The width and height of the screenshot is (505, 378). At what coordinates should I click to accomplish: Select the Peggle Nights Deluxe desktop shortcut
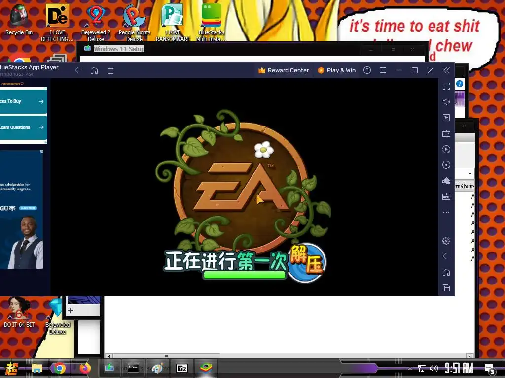point(134,23)
